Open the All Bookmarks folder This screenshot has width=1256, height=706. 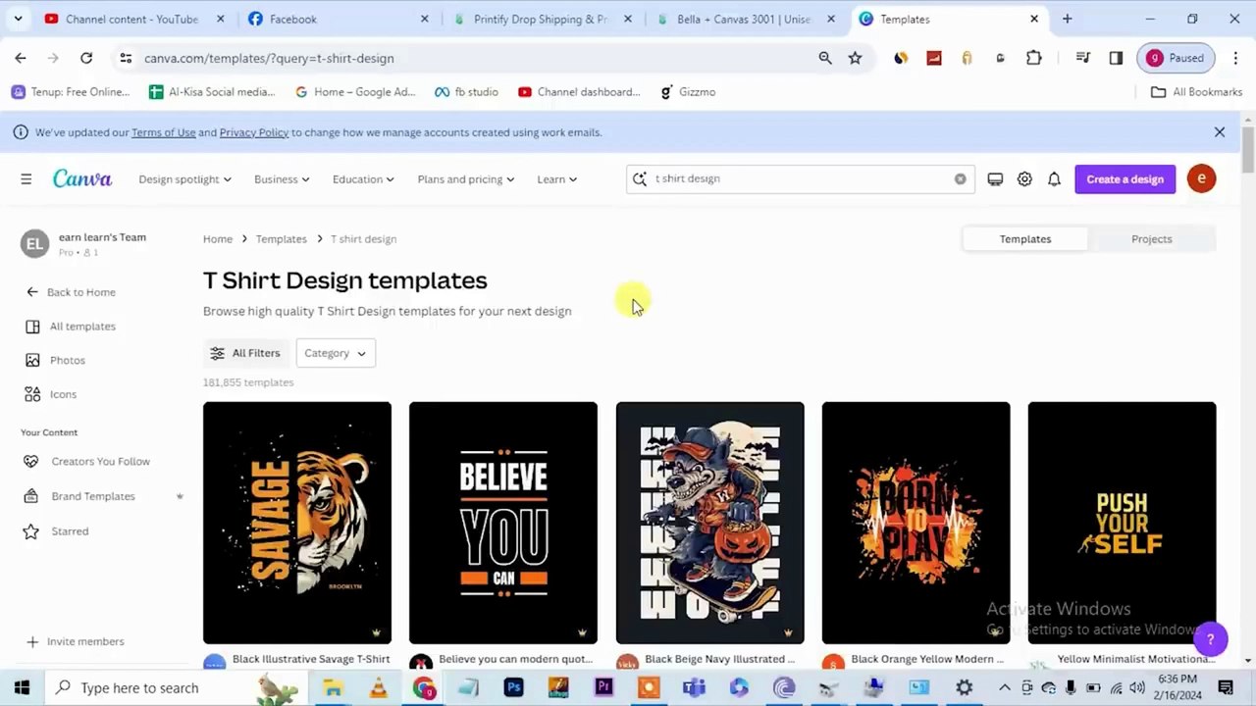pyautogui.click(x=1196, y=92)
